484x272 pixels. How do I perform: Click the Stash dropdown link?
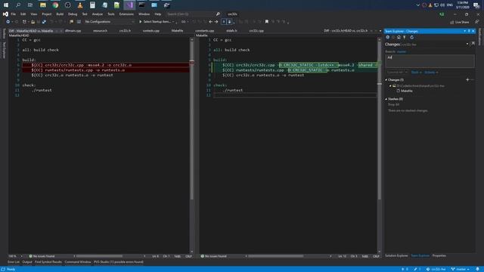416,73
